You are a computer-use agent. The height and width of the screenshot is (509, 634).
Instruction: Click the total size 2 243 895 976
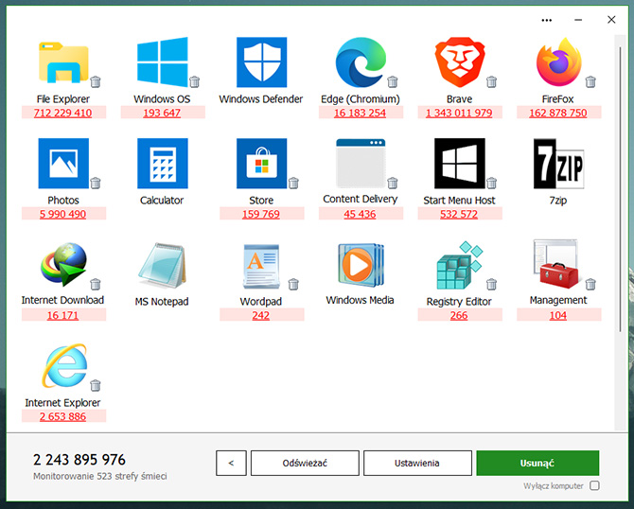[x=79, y=460]
